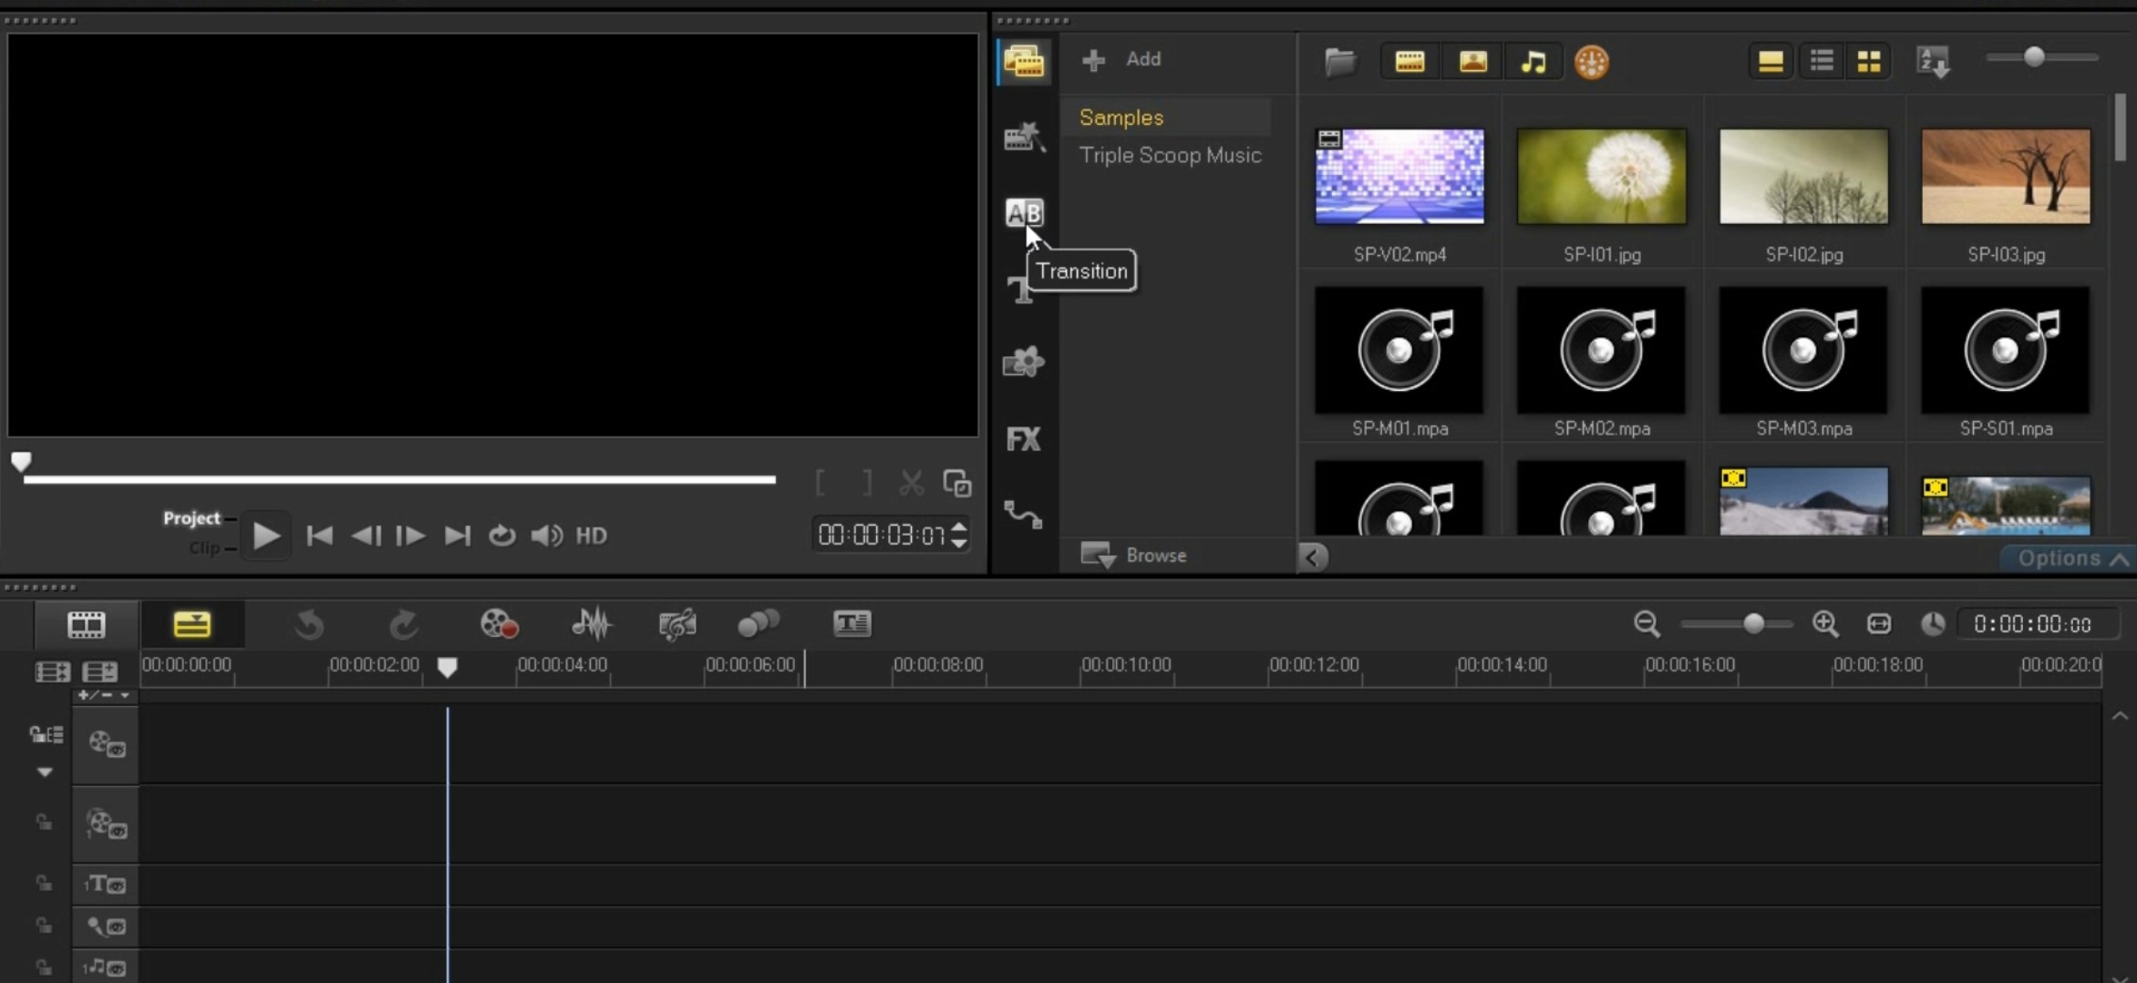Click the timeline zoom slider handle
The width and height of the screenshot is (2137, 983).
click(1753, 624)
